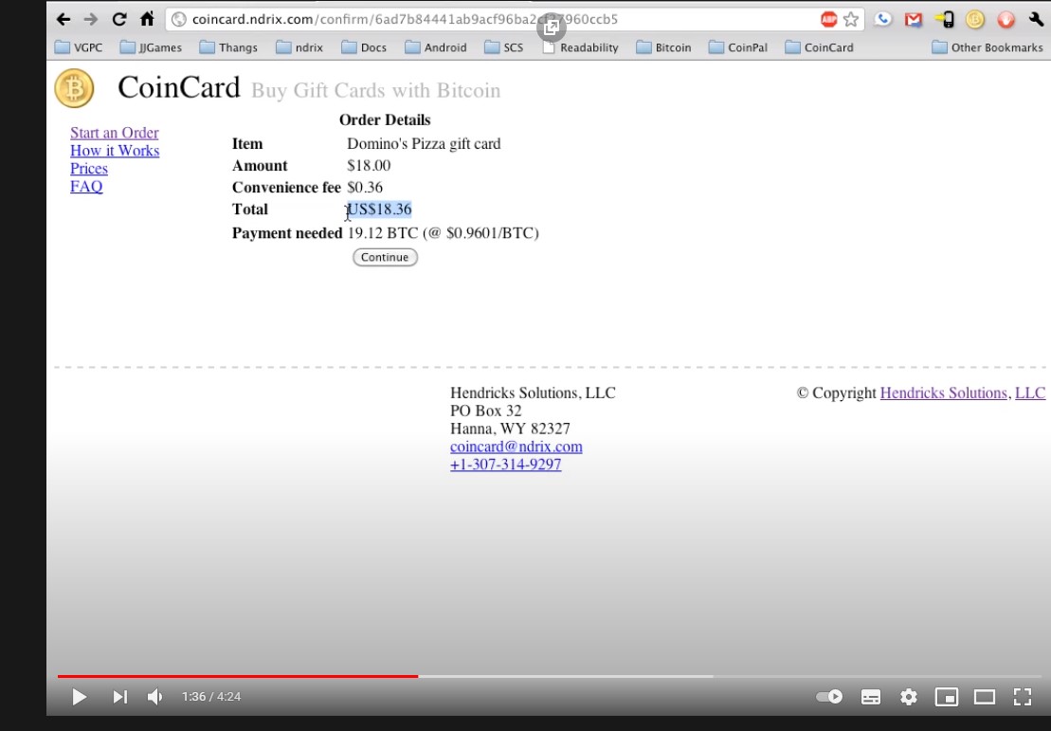
Task: Open the wrench settings menu
Action: 1036,20
